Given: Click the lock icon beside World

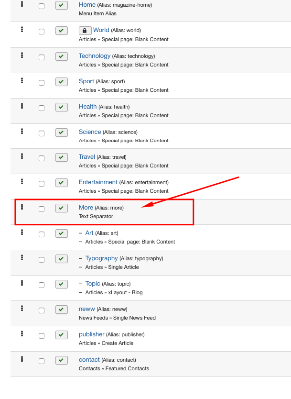Looking at the screenshot, I should click(85, 31).
